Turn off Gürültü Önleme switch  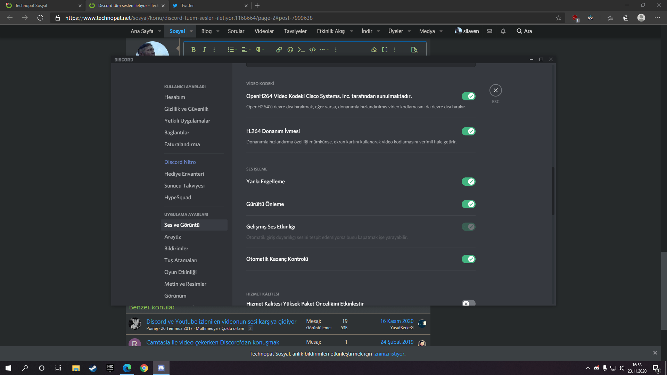click(468, 204)
